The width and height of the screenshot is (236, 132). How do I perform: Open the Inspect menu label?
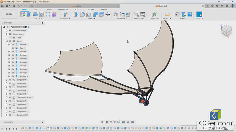[167, 19]
